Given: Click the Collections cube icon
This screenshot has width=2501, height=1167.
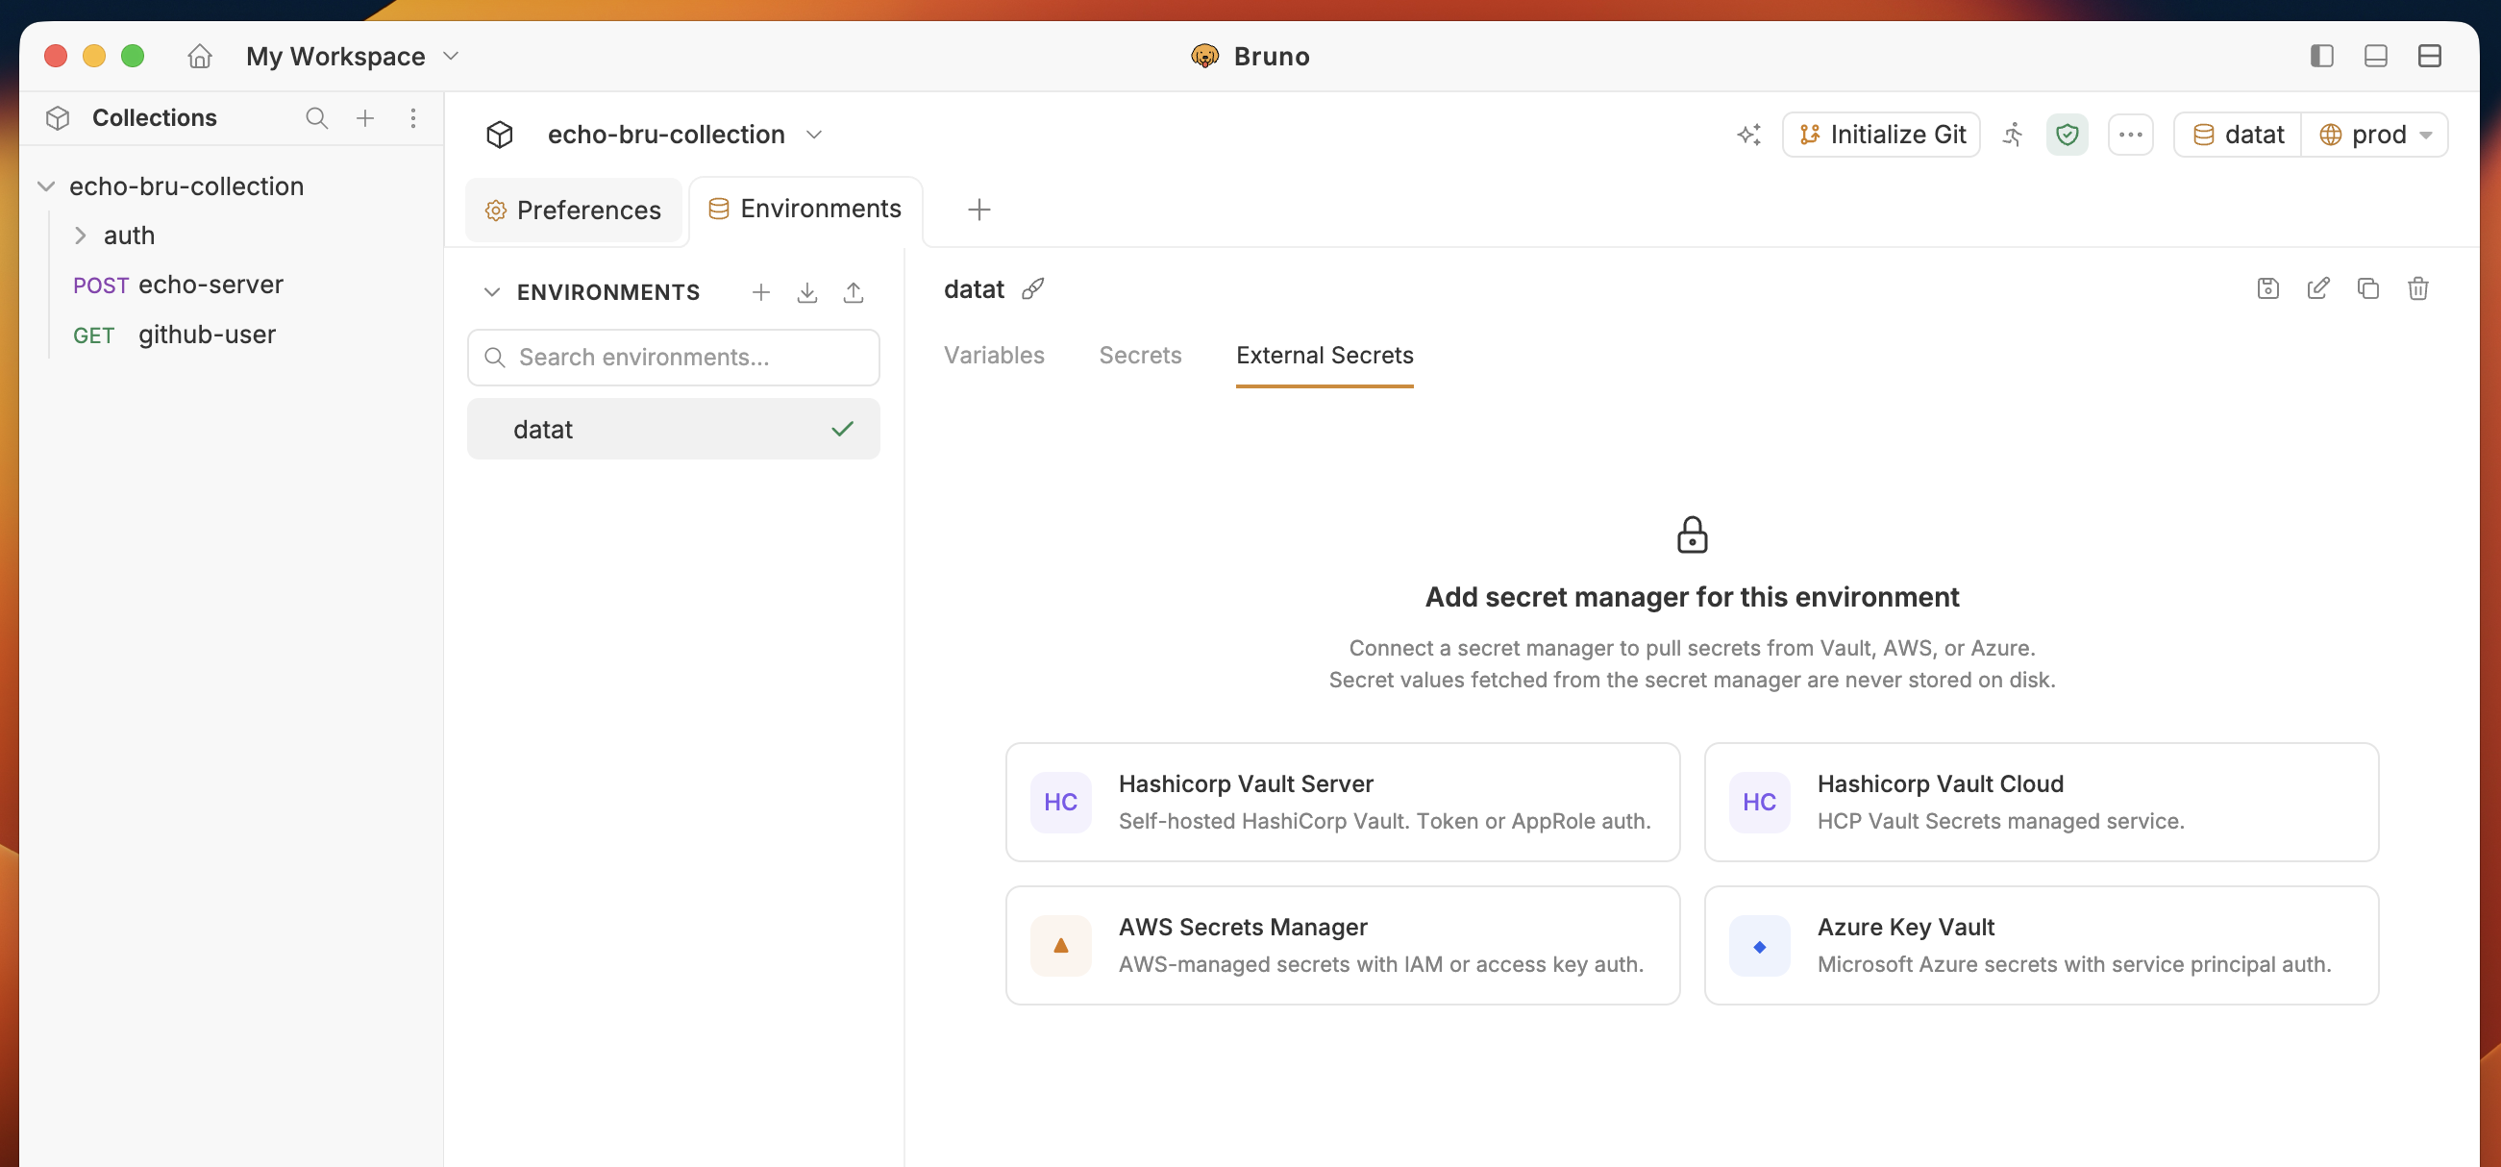Looking at the screenshot, I should 58,118.
